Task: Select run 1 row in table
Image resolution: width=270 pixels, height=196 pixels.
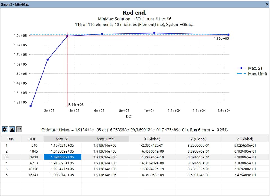Action: pyautogui.click(x=11, y=146)
